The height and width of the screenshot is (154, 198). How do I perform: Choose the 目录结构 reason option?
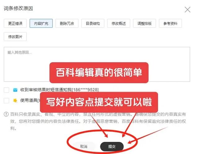93,23
